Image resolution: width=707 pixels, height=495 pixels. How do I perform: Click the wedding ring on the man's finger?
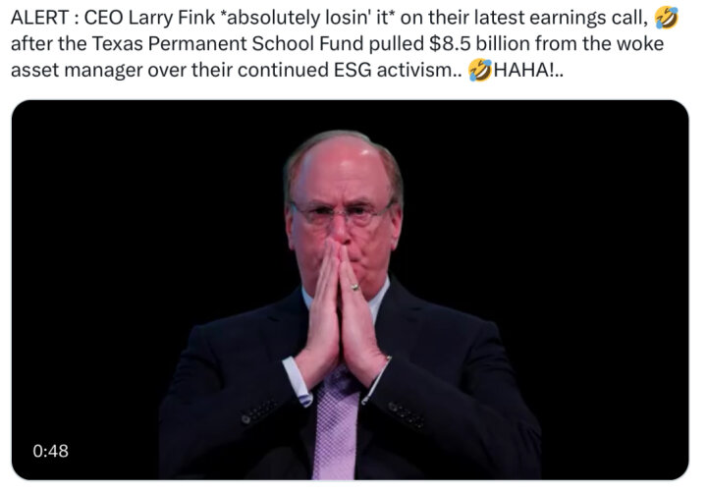pyautogui.click(x=354, y=286)
